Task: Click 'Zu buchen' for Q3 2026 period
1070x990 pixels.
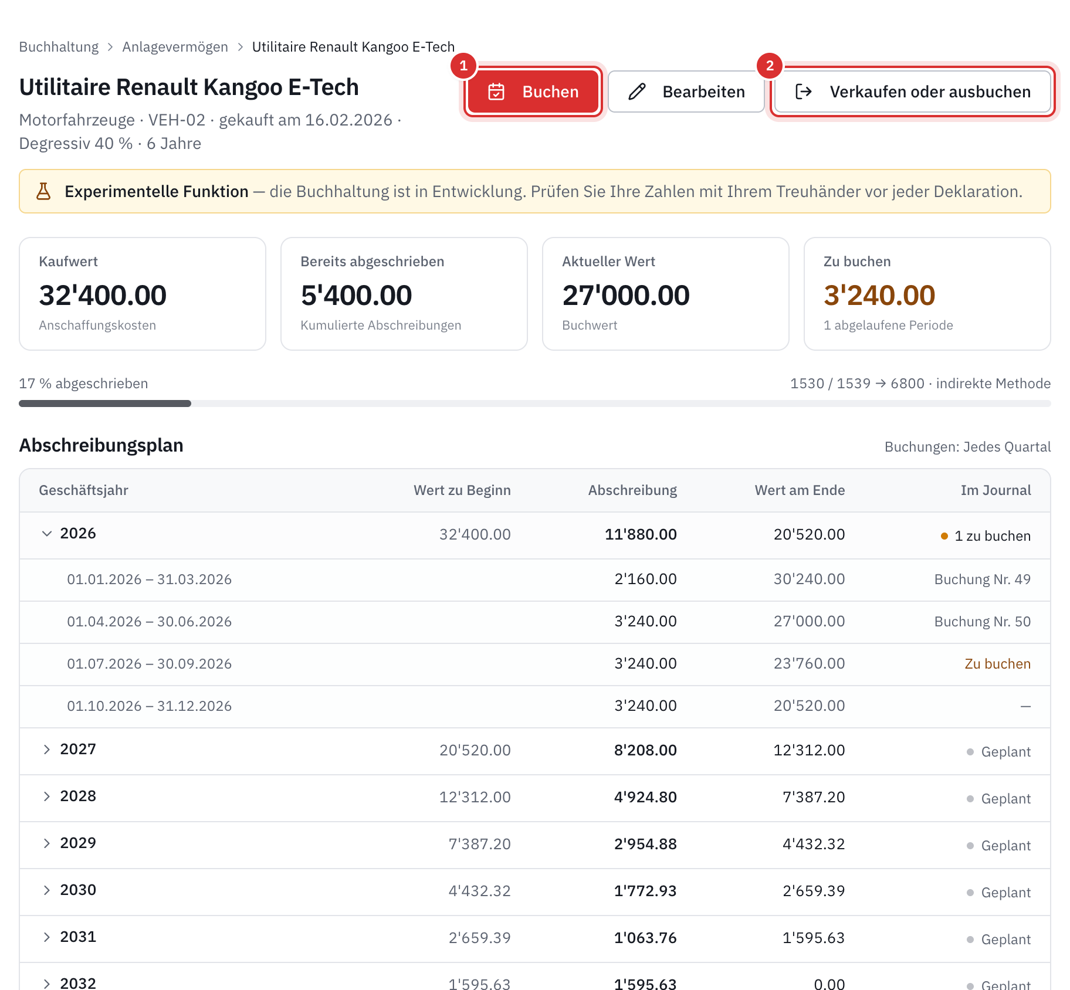Action: [x=997, y=664]
